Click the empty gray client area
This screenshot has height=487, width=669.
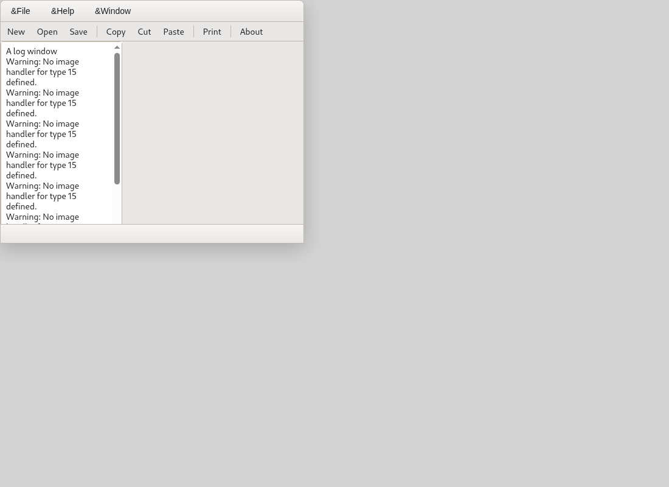(x=213, y=133)
